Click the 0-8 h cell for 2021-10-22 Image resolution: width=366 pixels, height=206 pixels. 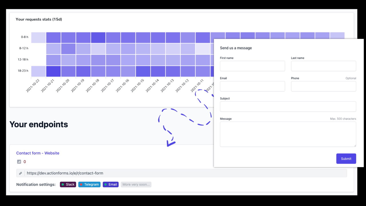[38, 37]
